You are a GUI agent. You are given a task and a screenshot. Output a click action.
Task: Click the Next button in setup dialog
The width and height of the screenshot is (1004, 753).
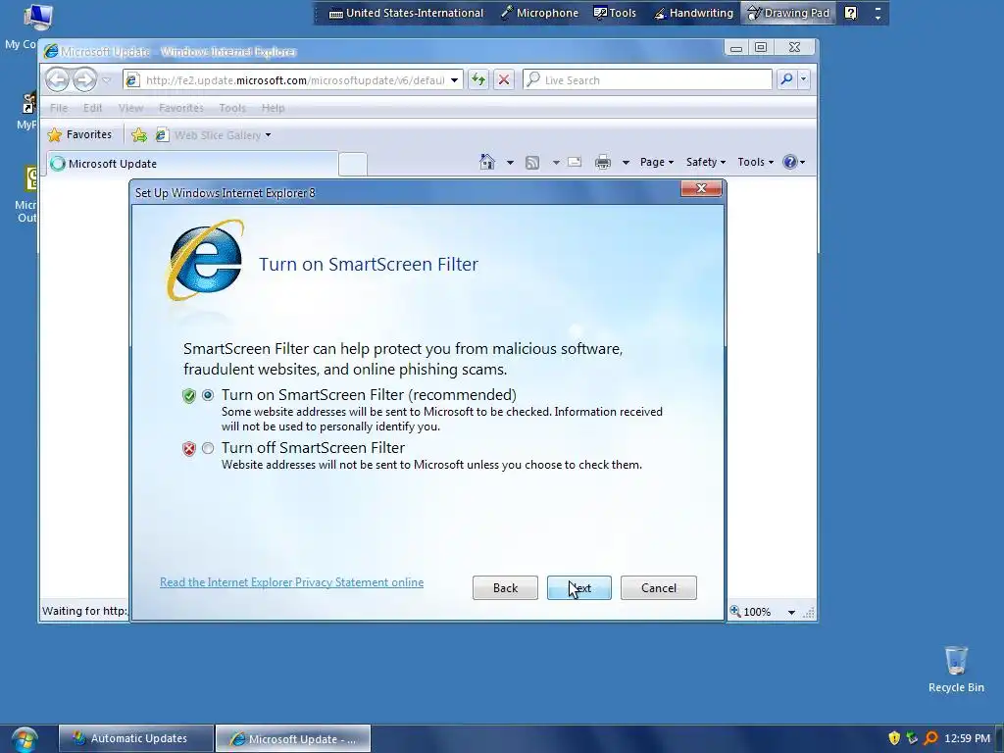pyautogui.click(x=578, y=588)
